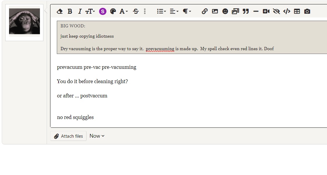Screen dimensions: 327x175
Task: Open the text alignment menu
Action: point(174,11)
